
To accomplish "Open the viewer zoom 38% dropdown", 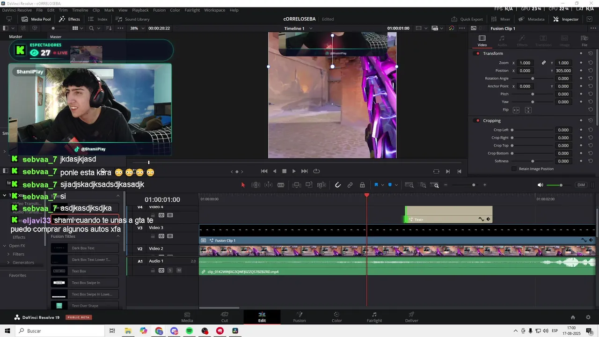I will (x=137, y=28).
